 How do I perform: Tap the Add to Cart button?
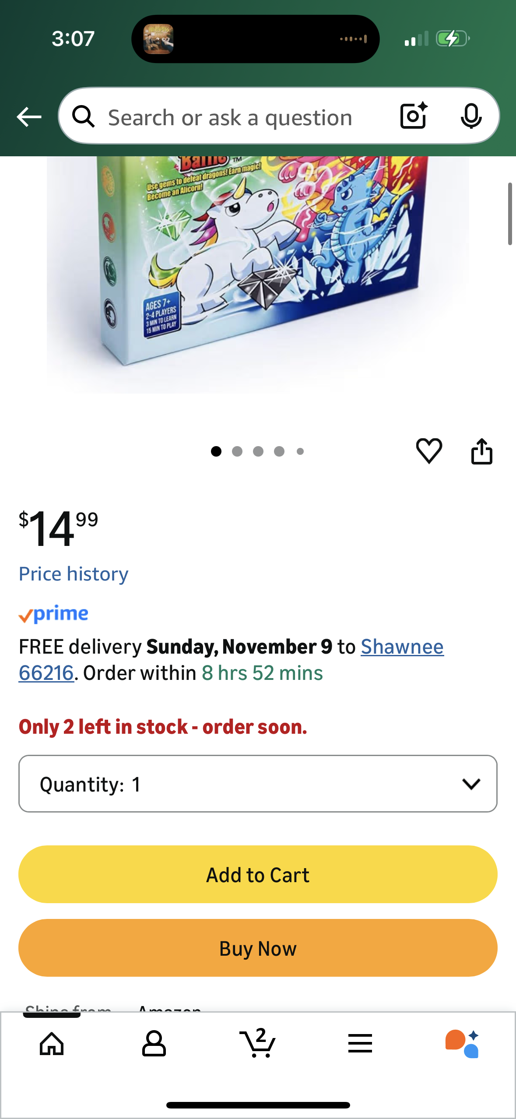pos(258,874)
